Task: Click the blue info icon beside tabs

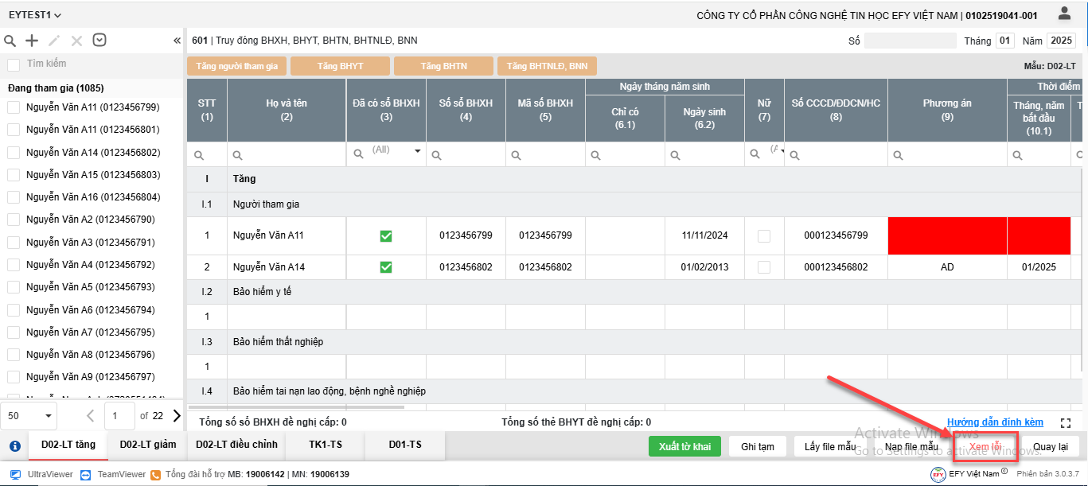Action: pos(14,446)
